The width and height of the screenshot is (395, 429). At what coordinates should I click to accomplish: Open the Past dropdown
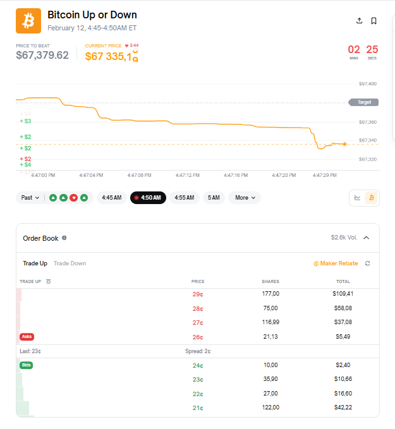click(x=30, y=198)
